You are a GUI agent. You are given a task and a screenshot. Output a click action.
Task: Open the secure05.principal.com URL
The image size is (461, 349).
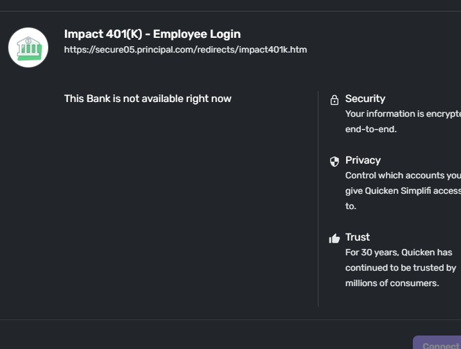click(x=186, y=49)
